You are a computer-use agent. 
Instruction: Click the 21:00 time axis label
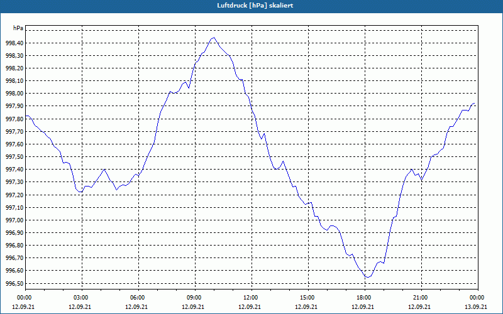421,298
